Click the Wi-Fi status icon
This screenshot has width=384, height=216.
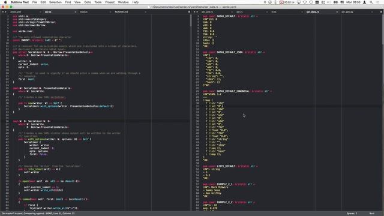[x=305, y=2]
